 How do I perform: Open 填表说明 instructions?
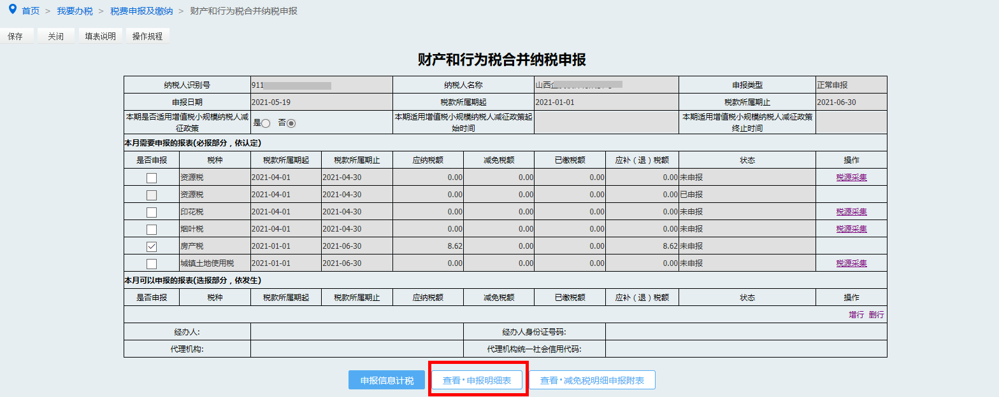point(101,36)
